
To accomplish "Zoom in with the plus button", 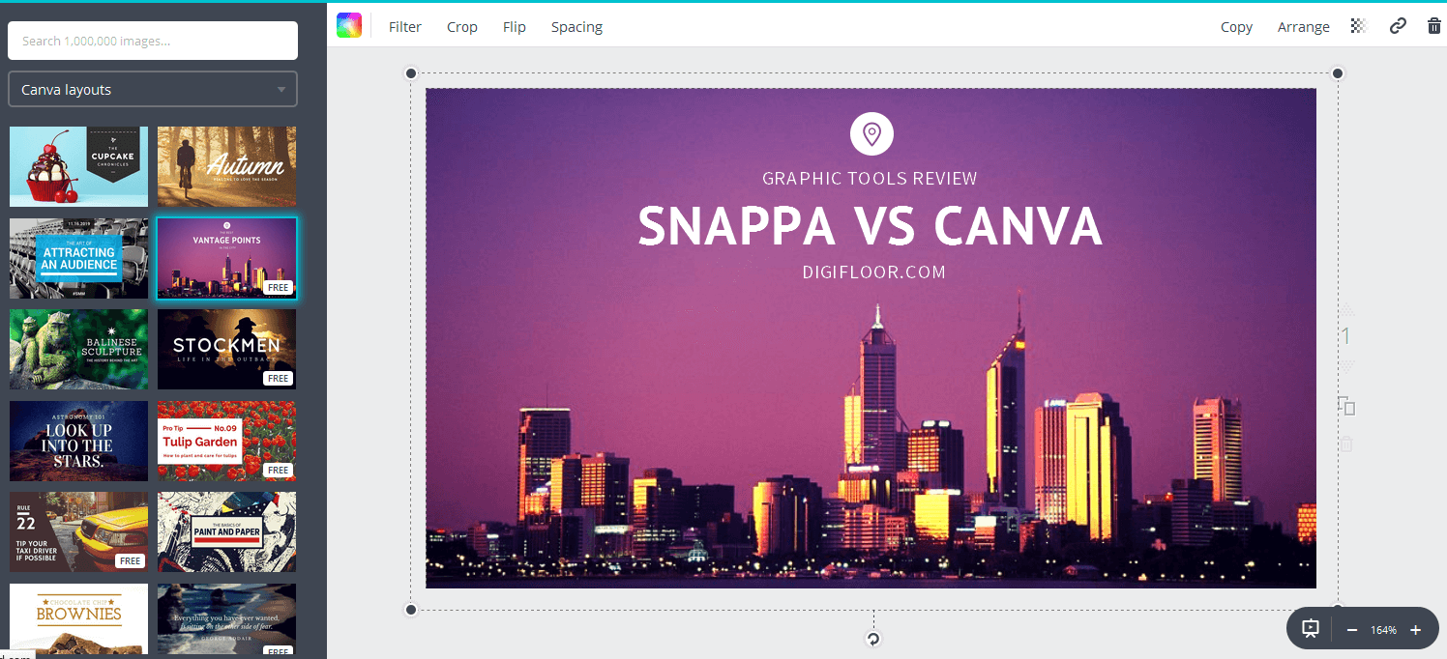I will pyautogui.click(x=1415, y=630).
